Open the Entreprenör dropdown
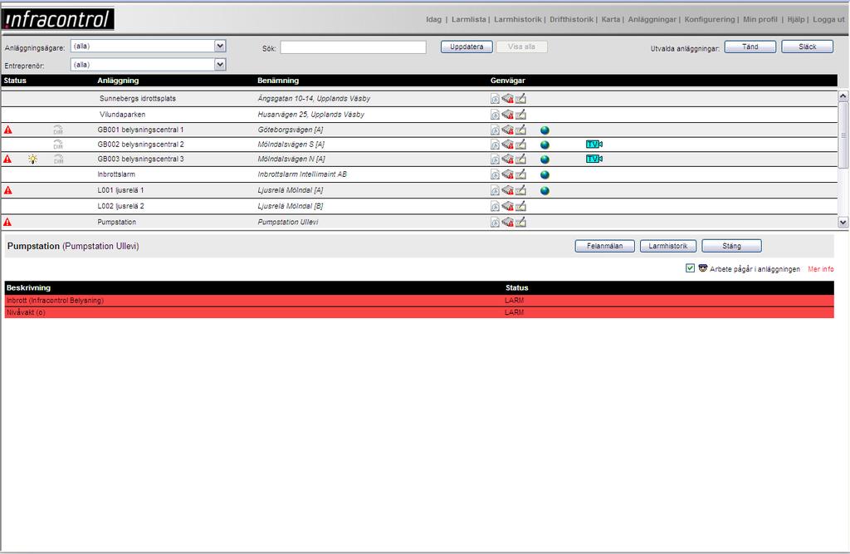The image size is (850, 554). tap(148, 65)
